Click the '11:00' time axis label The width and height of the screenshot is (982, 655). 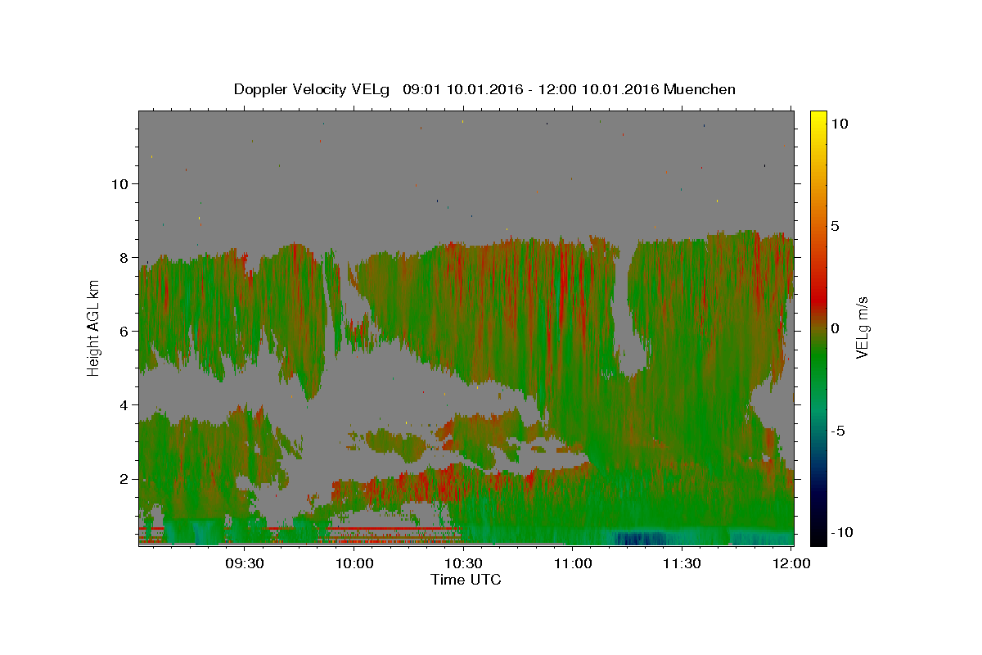(x=573, y=563)
